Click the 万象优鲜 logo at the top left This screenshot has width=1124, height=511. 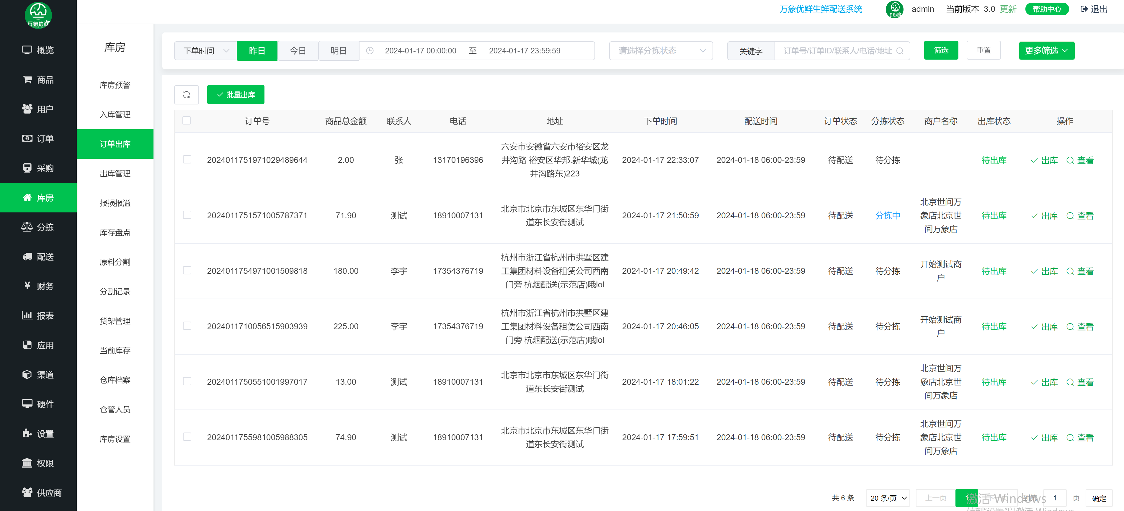pos(38,15)
